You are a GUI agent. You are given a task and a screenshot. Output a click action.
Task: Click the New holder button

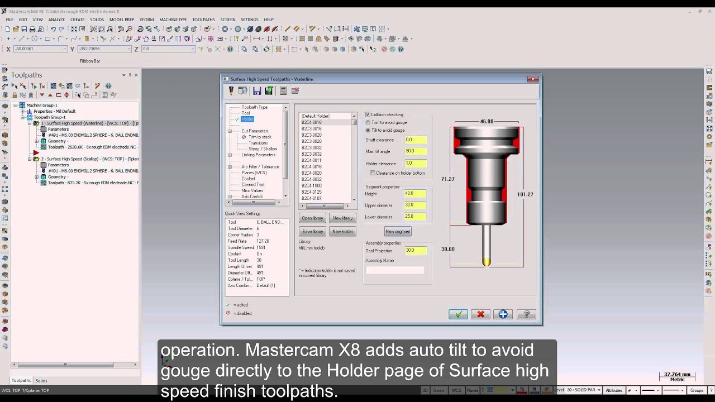342,231
